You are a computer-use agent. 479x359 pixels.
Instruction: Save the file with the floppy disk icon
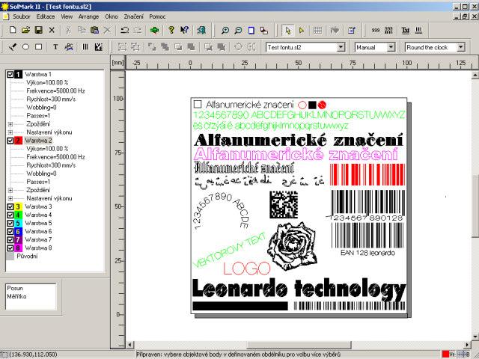click(x=38, y=30)
